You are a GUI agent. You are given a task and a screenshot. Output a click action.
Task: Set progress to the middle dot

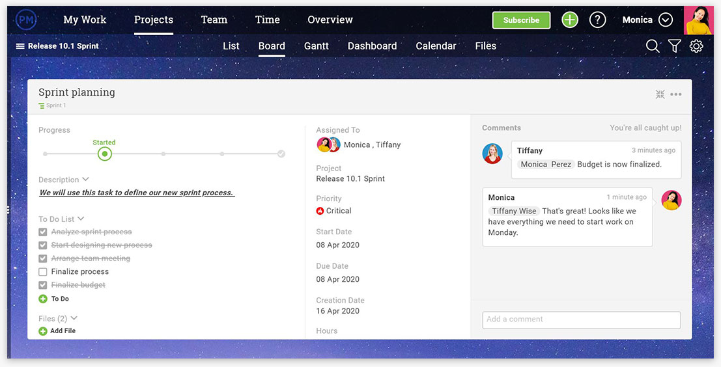pos(163,154)
